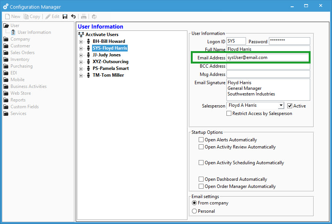This screenshot has width=332, height=224.
Task: Expand the TM-Tom Miller tree node
Action: click(x=81, y=75)
